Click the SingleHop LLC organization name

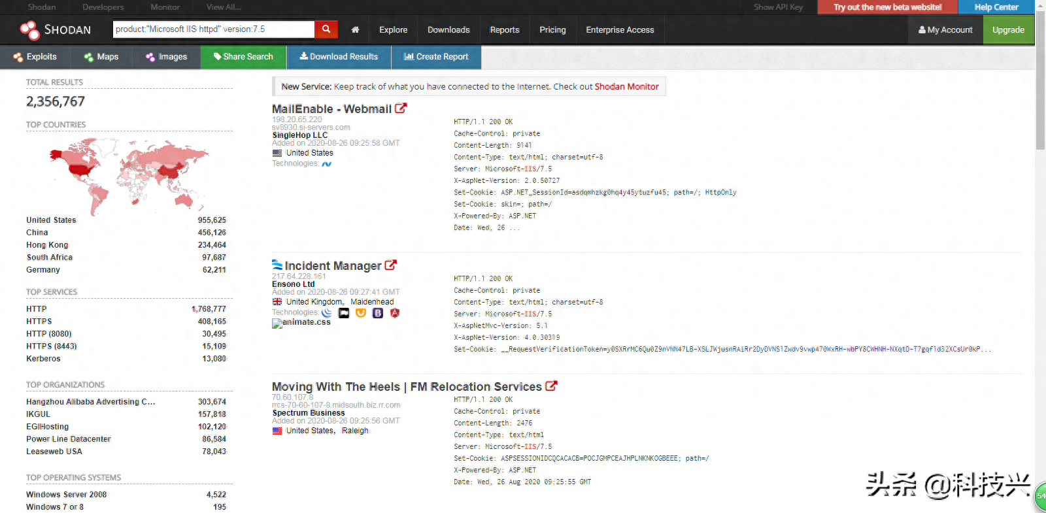pos(300,135)
